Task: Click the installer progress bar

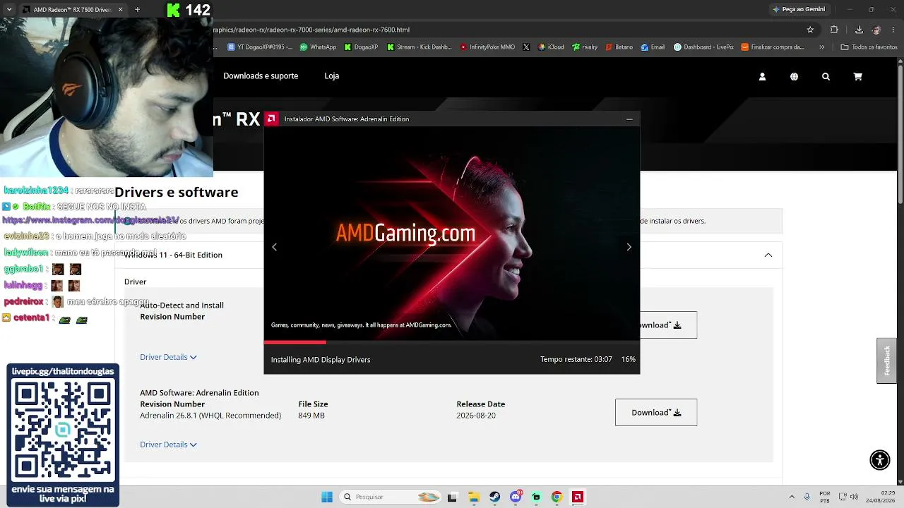Action: (452, 343)
